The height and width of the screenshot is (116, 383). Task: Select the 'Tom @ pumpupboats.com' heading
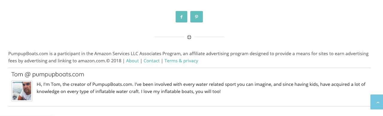[x=48, y=74]
